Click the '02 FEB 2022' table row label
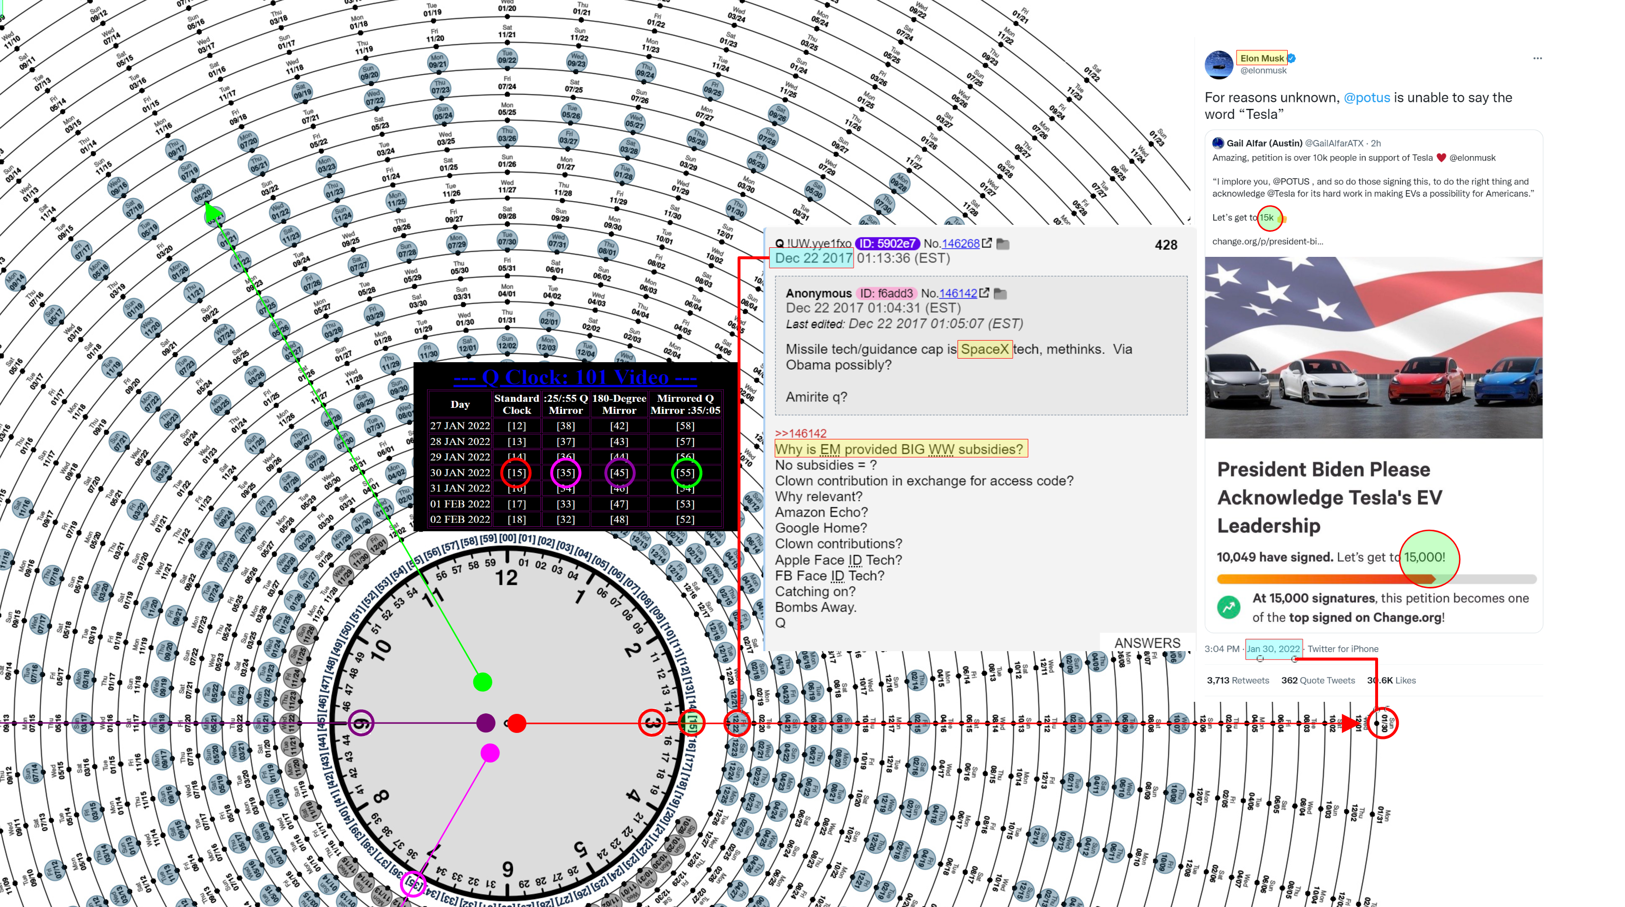1625x907 pixels. [x=459, y=519]
